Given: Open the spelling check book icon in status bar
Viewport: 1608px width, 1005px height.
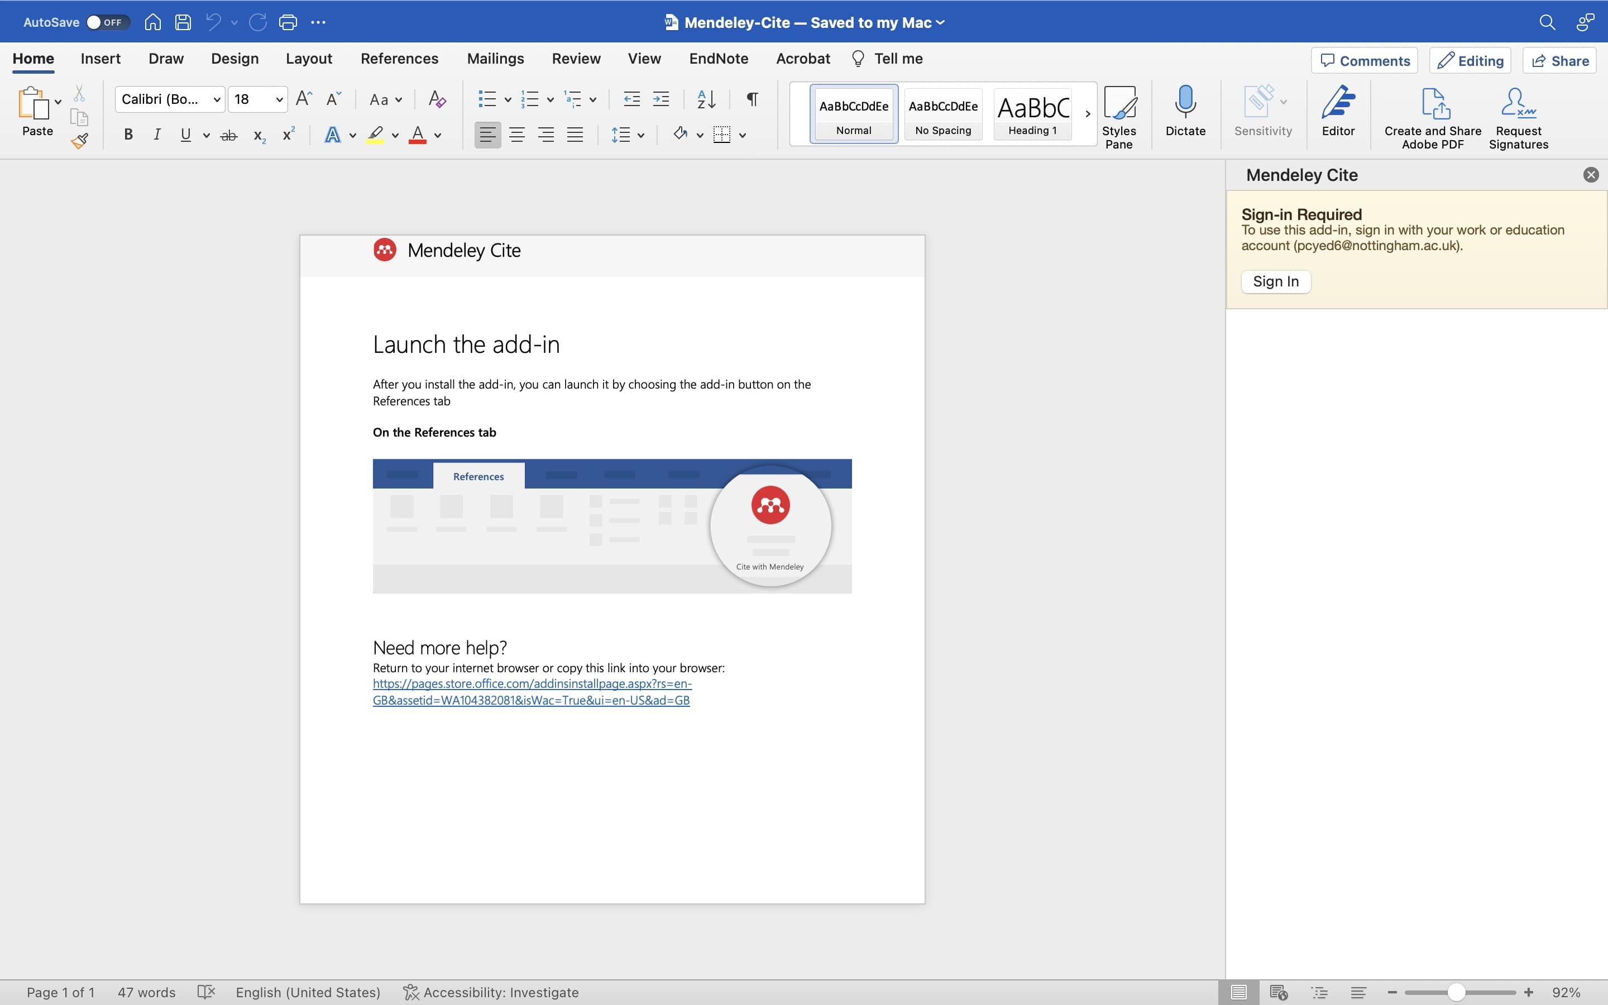Looking at the screenshot, I should coord(207,992).
